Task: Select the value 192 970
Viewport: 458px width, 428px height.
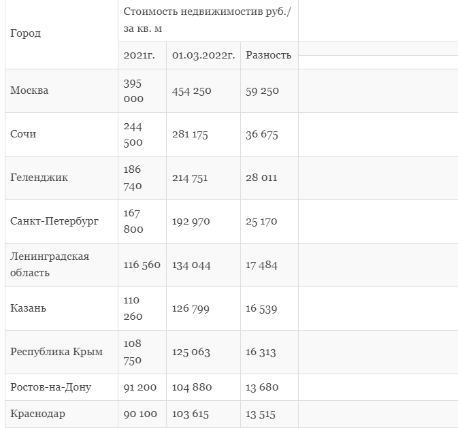Action: [x=191, y=221]
